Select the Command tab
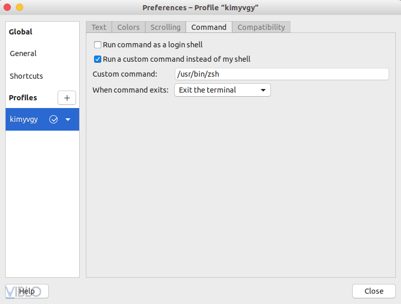The width and height of the screenshot is (401, 304). pyautogui.click(x=209, y=27)
